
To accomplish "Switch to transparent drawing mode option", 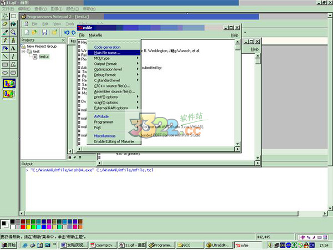I will tap(9, 94).
